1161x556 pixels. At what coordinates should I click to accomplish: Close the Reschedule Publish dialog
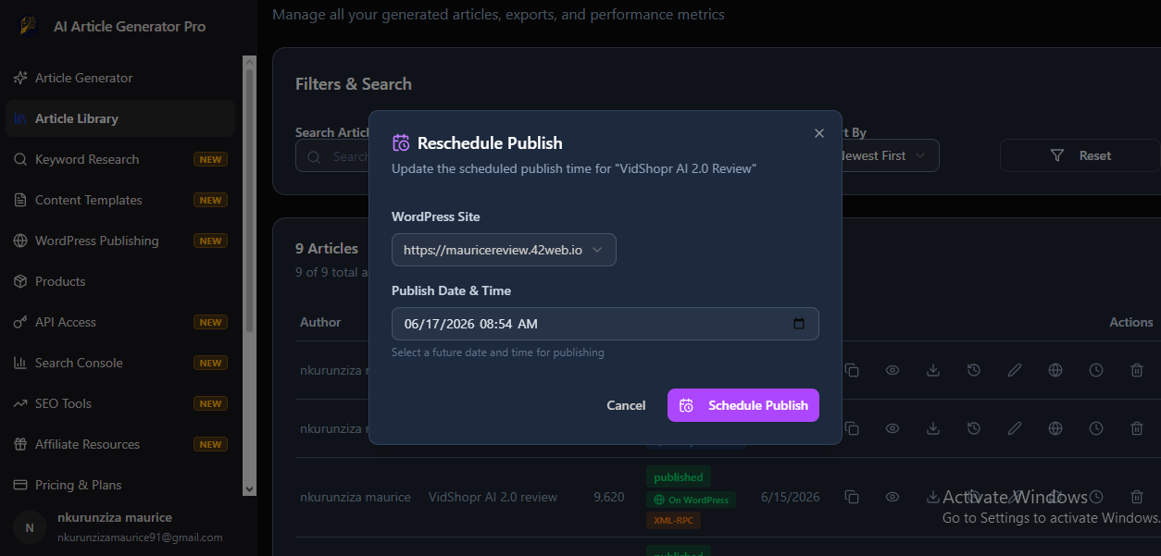(x=818, y=133)
